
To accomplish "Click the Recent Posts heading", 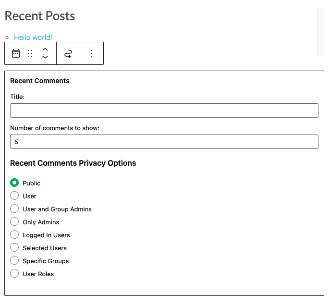I will click(x=40, y=16).
